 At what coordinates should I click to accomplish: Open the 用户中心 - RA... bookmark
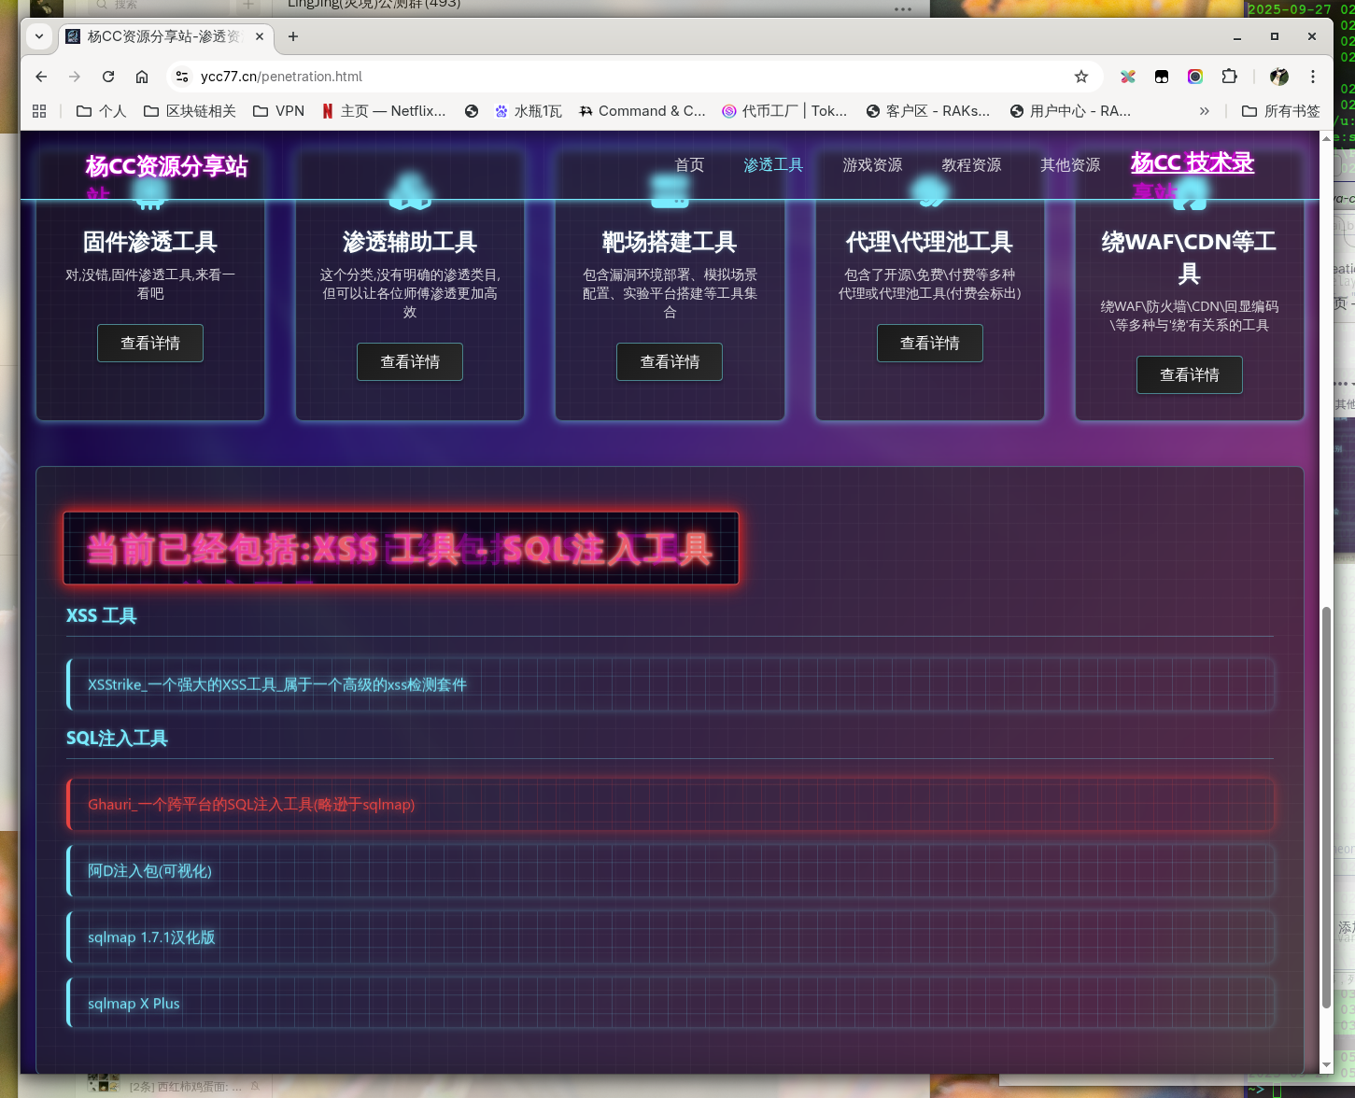pos(1071,111)
